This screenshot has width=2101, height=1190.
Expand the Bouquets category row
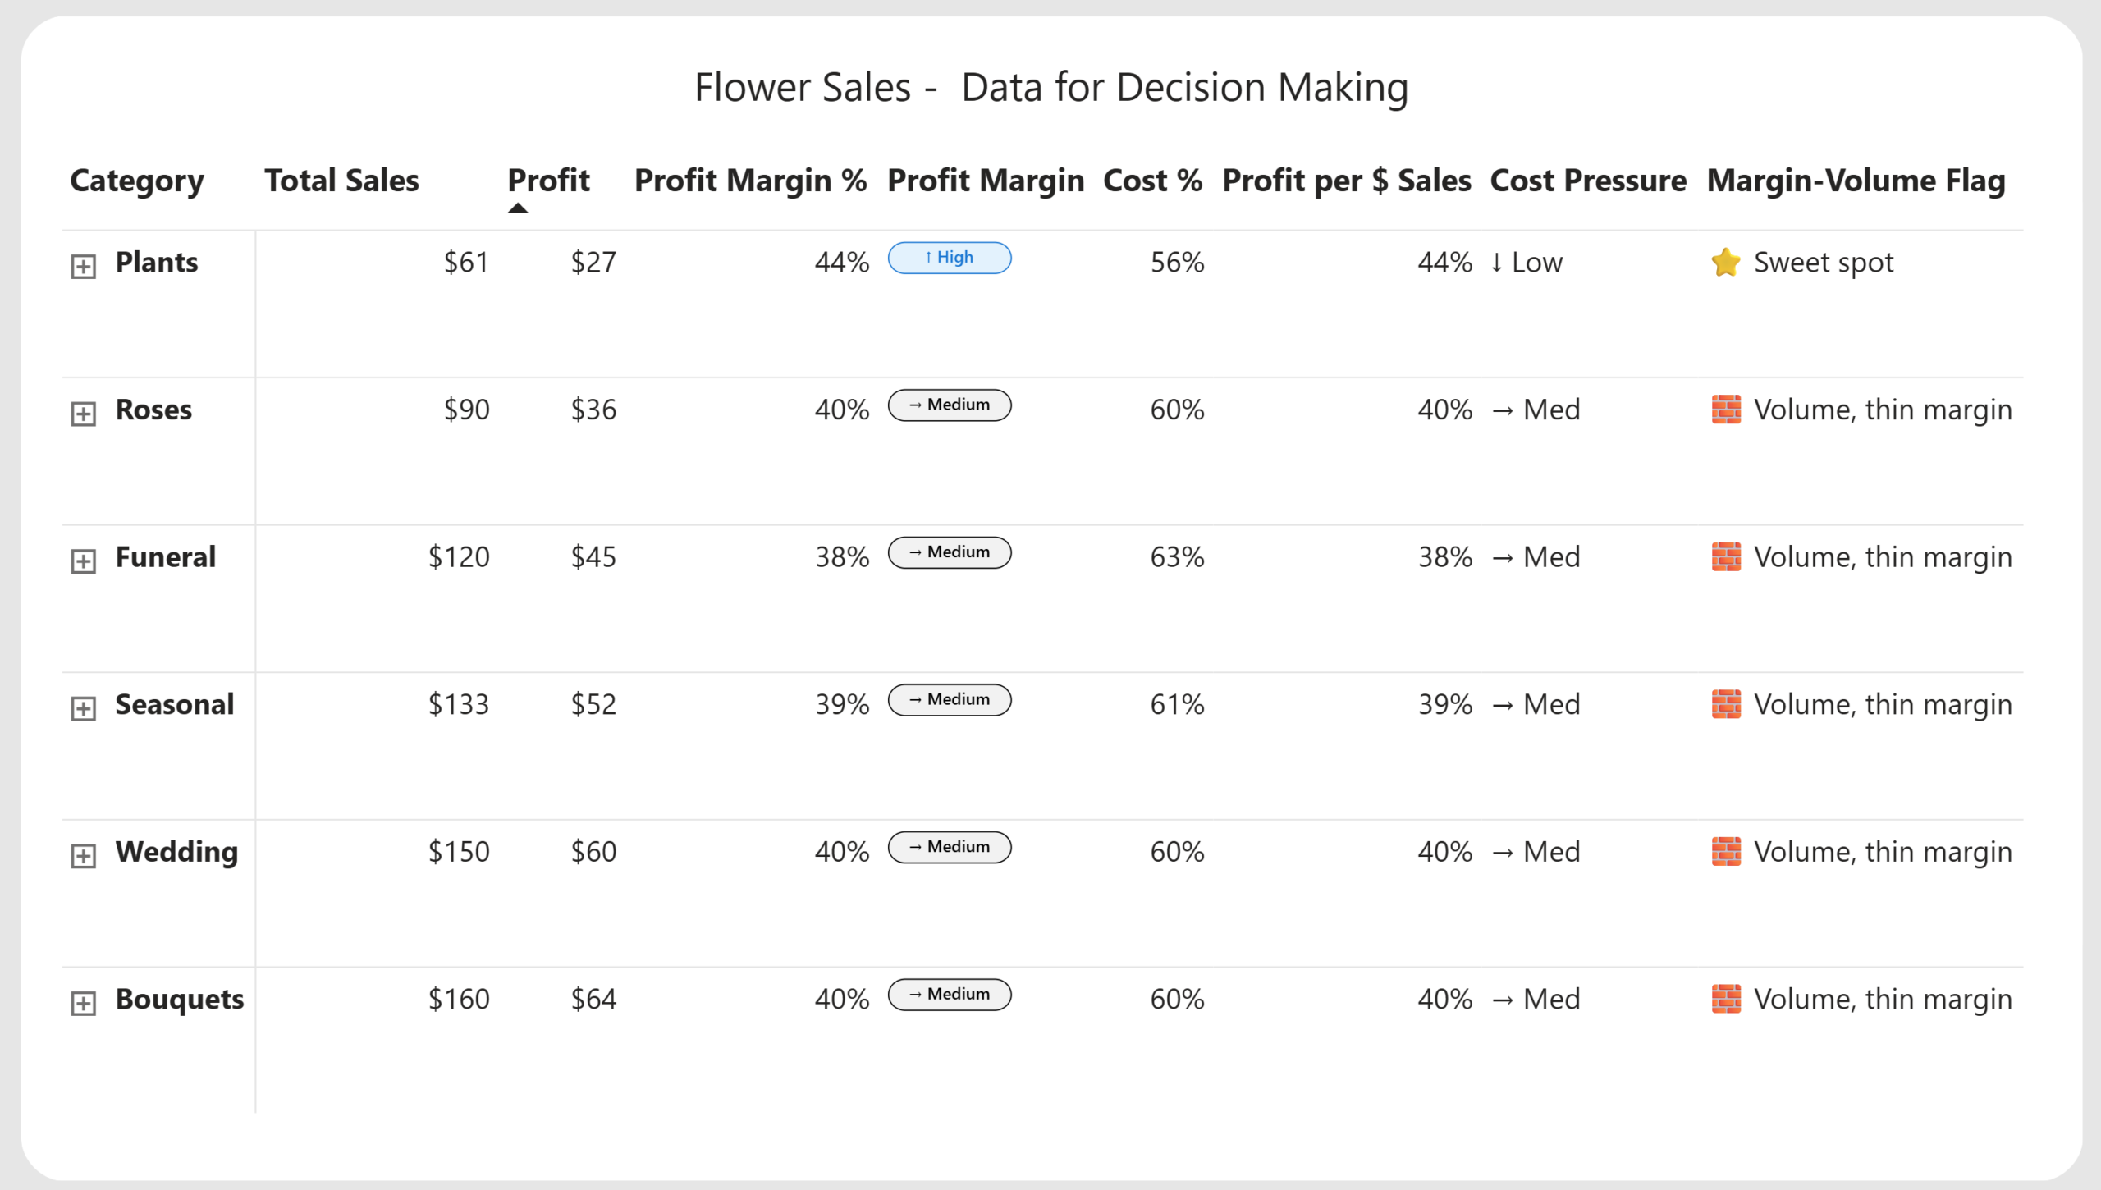point(83,1002)
